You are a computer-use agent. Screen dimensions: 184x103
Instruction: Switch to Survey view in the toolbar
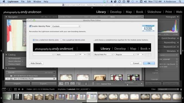coord(78,84)
